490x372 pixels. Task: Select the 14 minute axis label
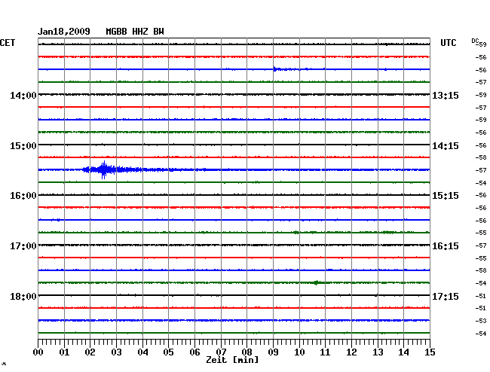[403, 352]
